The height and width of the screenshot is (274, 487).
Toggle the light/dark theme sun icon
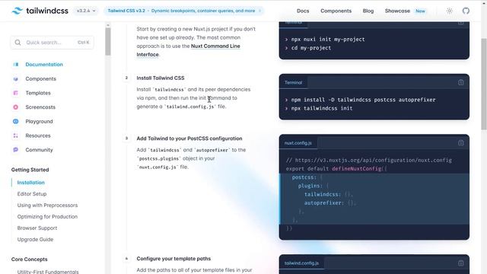click(x=450, y=11)
